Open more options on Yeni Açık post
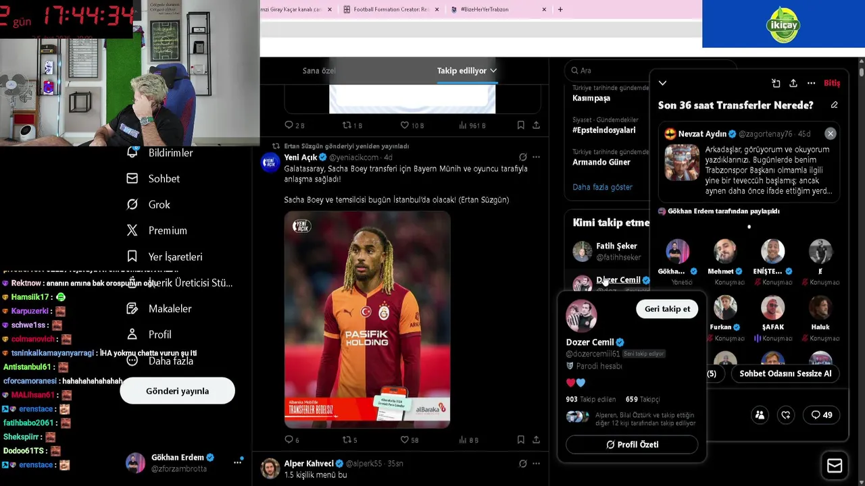 [x=536, y=157]
